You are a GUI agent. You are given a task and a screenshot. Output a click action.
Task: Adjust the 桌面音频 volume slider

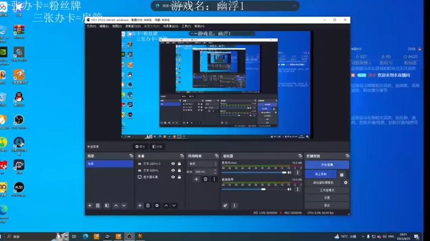click(254, 189)
